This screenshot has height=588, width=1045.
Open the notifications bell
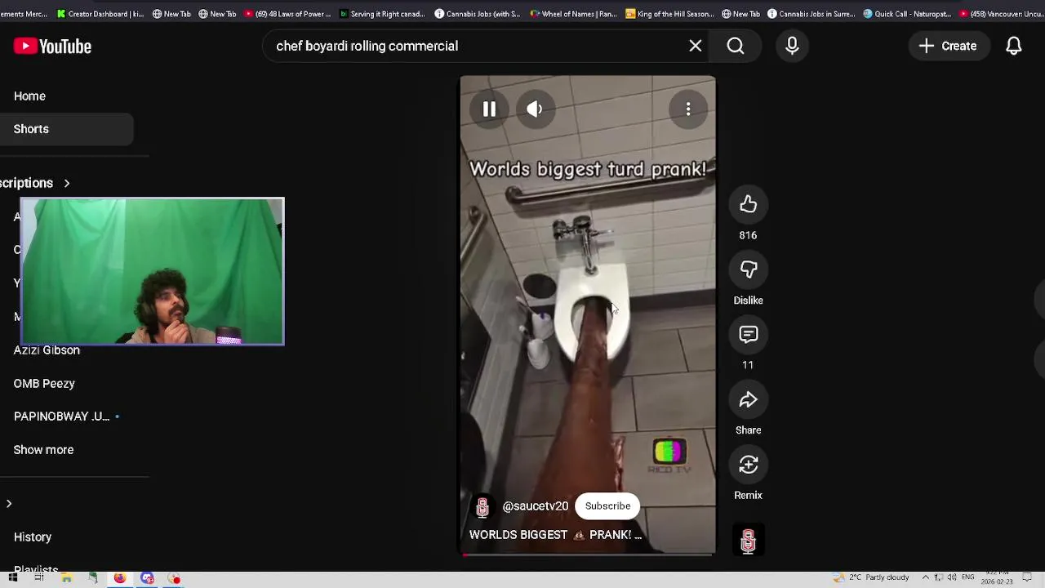click(1014, 47)
